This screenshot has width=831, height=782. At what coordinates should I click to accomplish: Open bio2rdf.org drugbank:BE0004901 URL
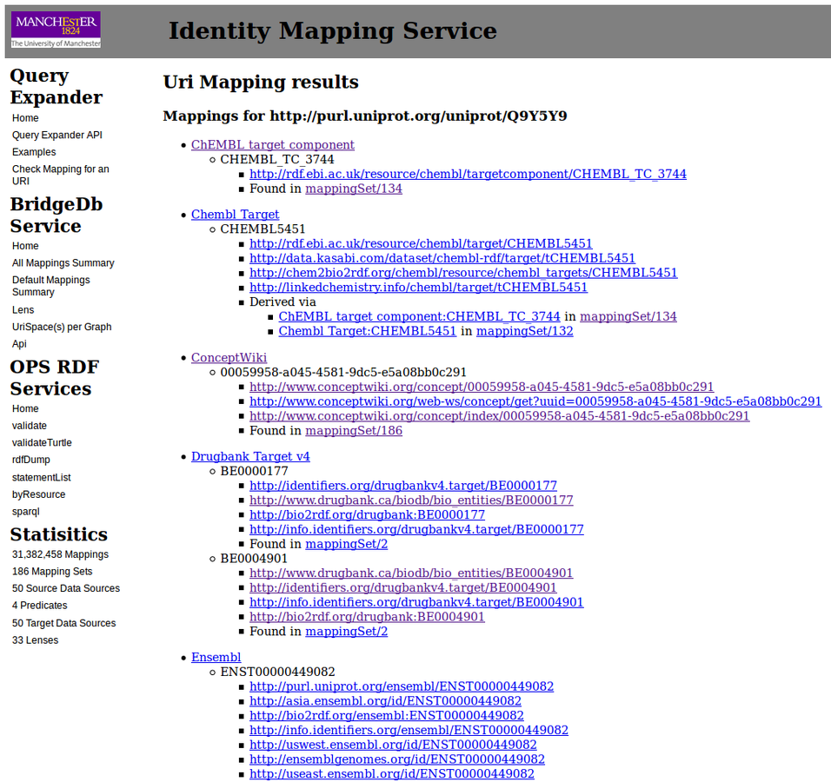[367, 616]
